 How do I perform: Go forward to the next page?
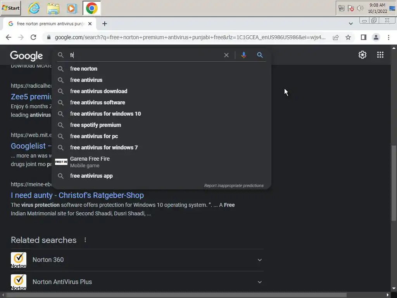(x=21, y=37)
